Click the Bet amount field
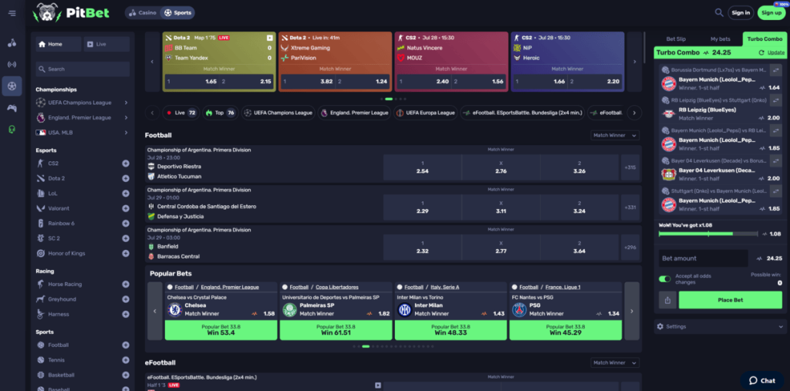 click(x=704, y=258)
